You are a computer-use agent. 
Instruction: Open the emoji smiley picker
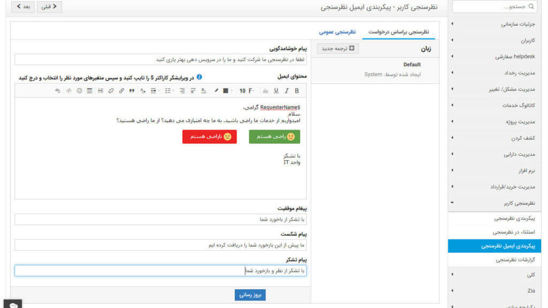[x=79, y=91]
